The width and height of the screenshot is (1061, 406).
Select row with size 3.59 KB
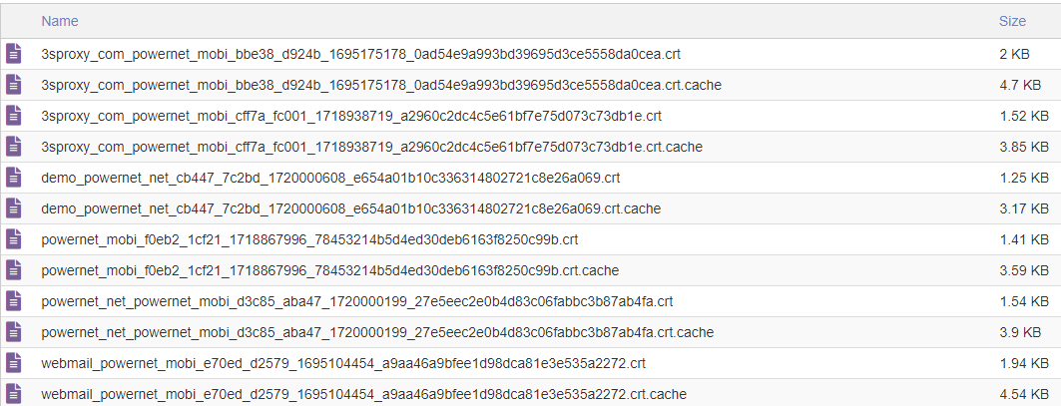(531, 270)
